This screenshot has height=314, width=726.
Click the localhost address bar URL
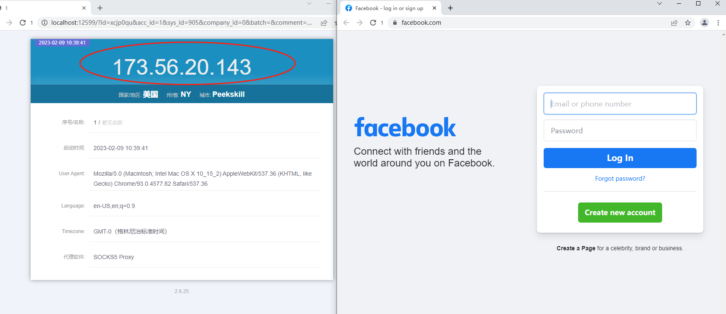click(x=181, y=23)
